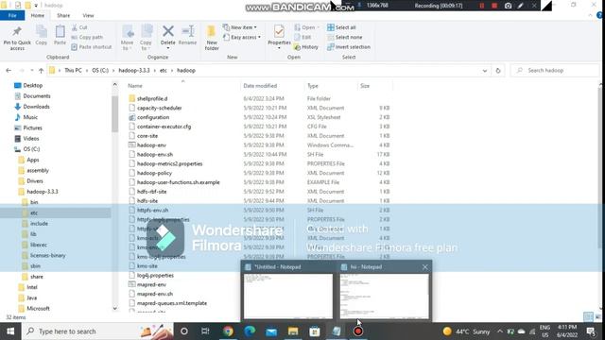Open the File menu tab
Viewport: 605px width, 340px height.
[12, 15]
